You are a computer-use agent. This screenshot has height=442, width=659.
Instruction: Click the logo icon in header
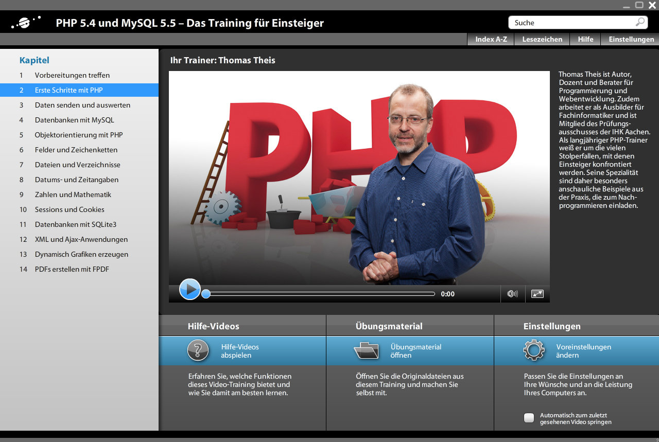pyautogui.click(x=26, y=23)
